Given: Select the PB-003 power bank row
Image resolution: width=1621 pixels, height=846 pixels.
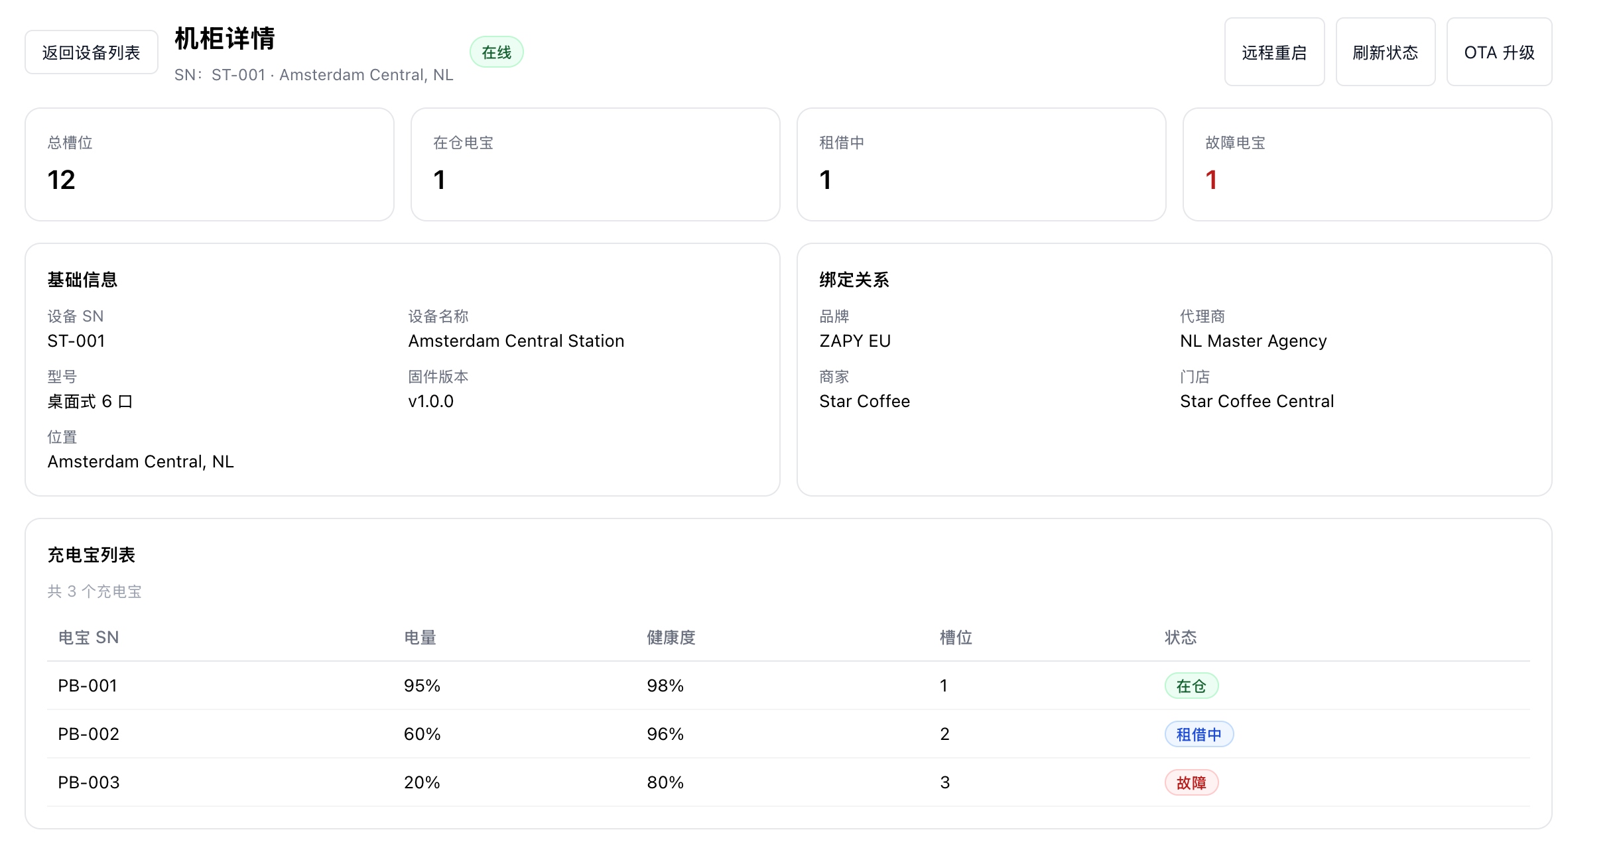Looking at the screenshot, I should pos(464,782).
